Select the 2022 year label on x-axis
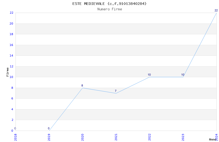The height and width of the screenshot is (142, 219). 149,137
